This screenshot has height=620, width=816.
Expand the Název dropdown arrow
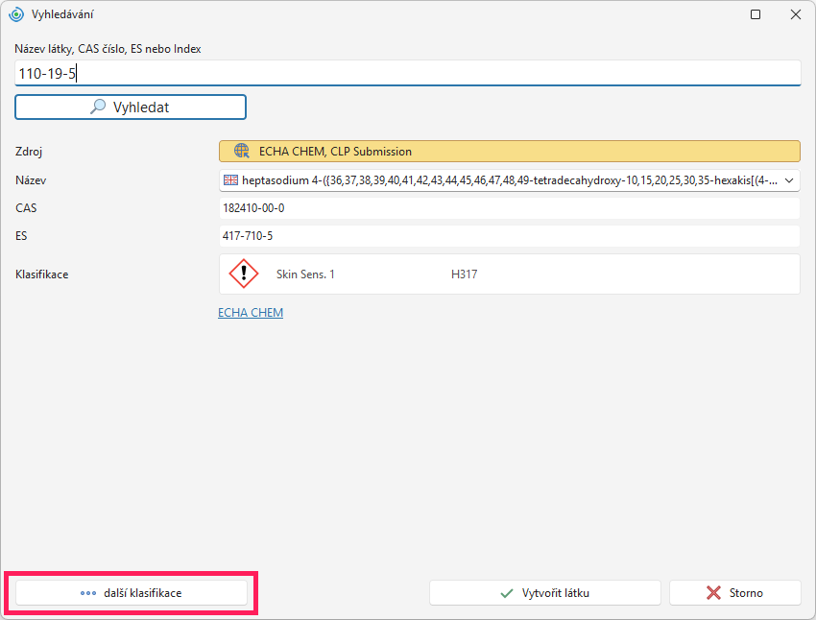tap(789, 180)
